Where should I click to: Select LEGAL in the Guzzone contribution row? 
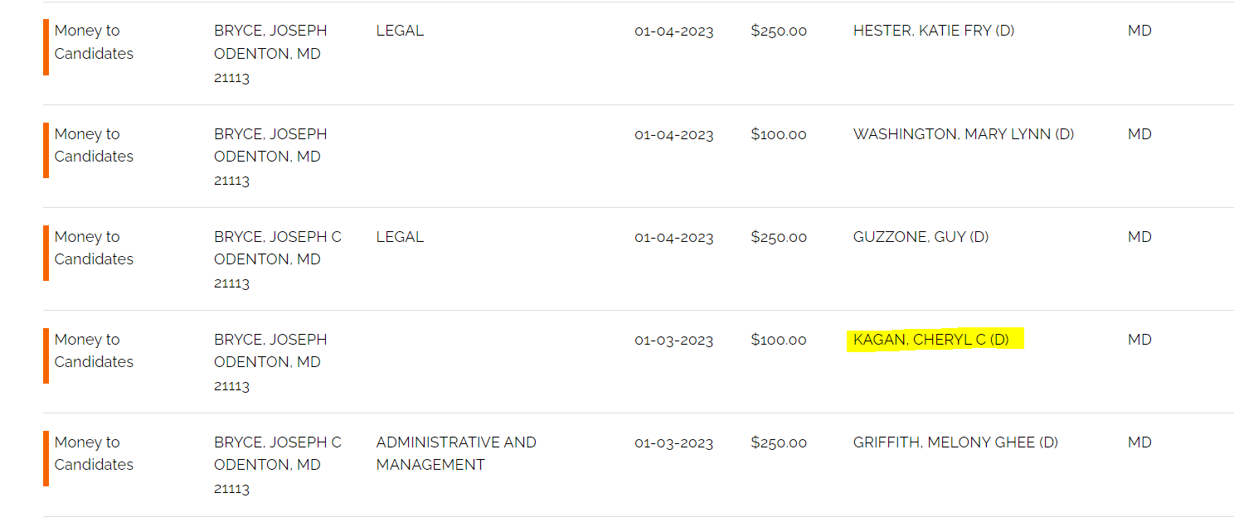tap(400, 237)
